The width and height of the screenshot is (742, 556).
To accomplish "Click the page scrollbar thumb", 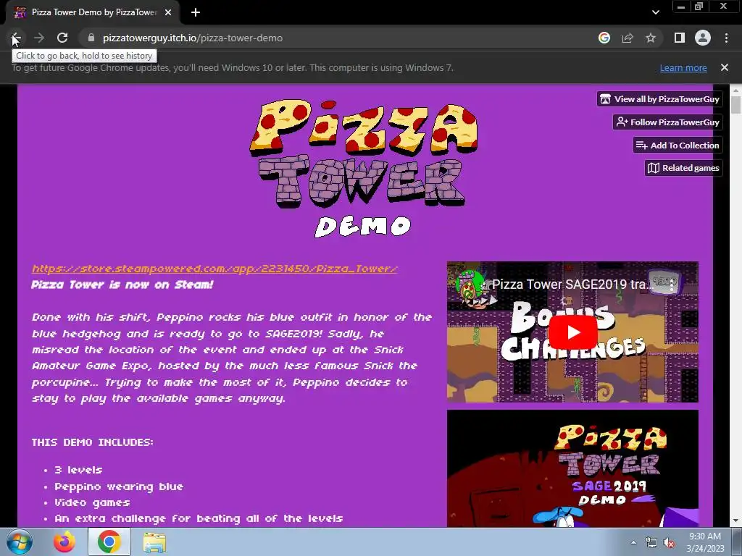I will point(735,104).
